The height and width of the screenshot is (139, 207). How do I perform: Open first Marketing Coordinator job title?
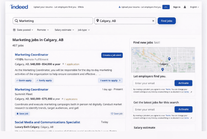click(31, 55)
